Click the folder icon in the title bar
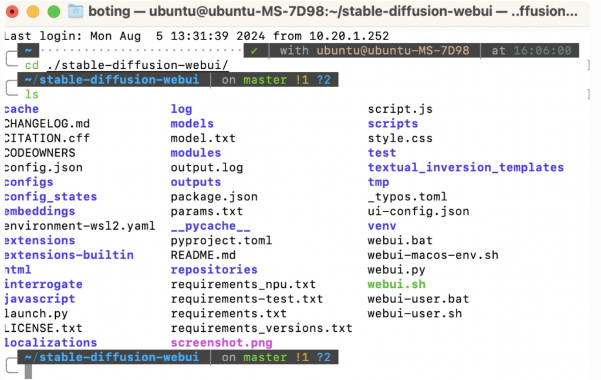The height and width of the screenshot is (380, 601). pyautogui.click(x=76, y=11)
